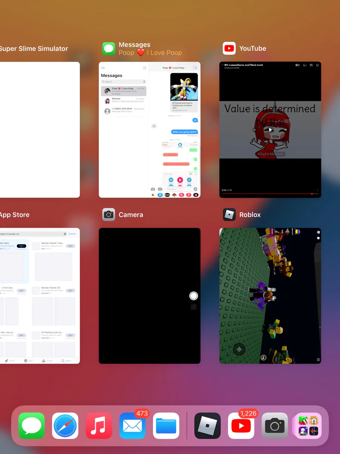The image size is (340, 454).
Task: Open the App Library folder in dock
Action: (x=308, y=426)
